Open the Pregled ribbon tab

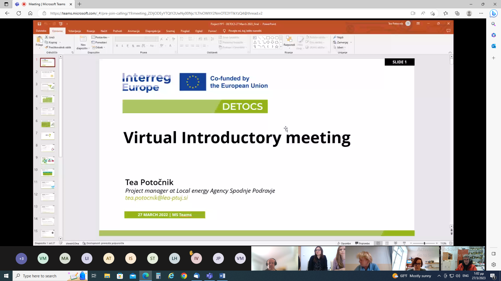(x=185, y=31)
